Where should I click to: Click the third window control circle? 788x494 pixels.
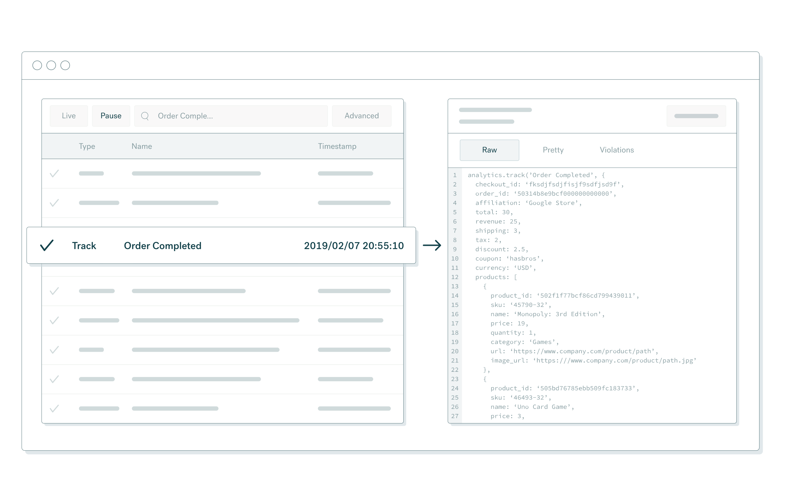[65, 65]
